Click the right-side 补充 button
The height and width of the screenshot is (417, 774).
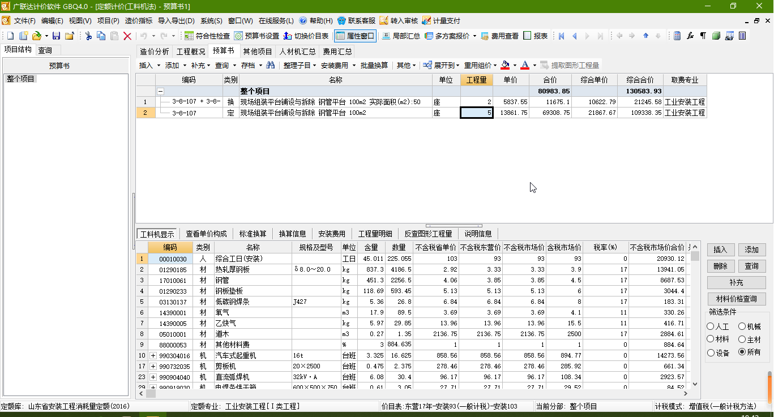tap(736, 282)
